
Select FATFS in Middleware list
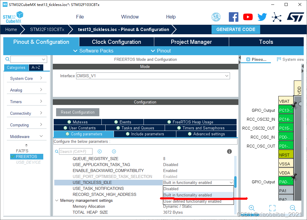(22, 151)
